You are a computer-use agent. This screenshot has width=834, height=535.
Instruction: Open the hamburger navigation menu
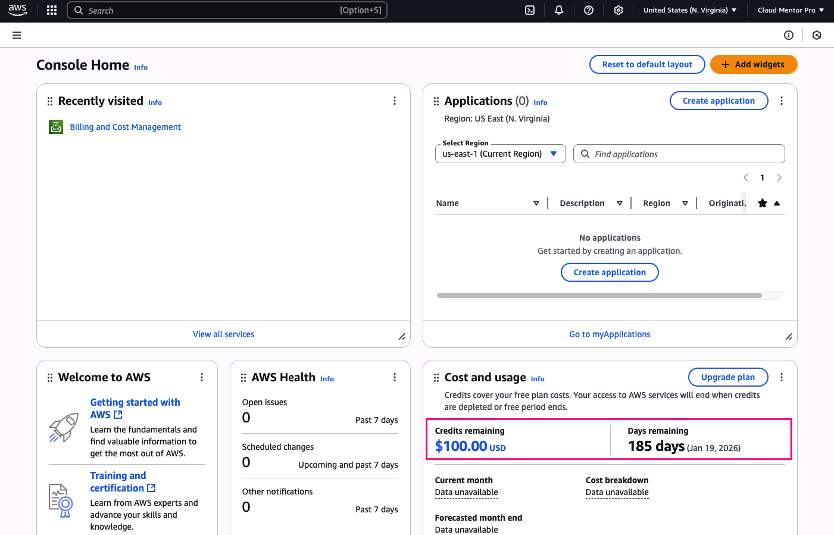coord(17,35)
